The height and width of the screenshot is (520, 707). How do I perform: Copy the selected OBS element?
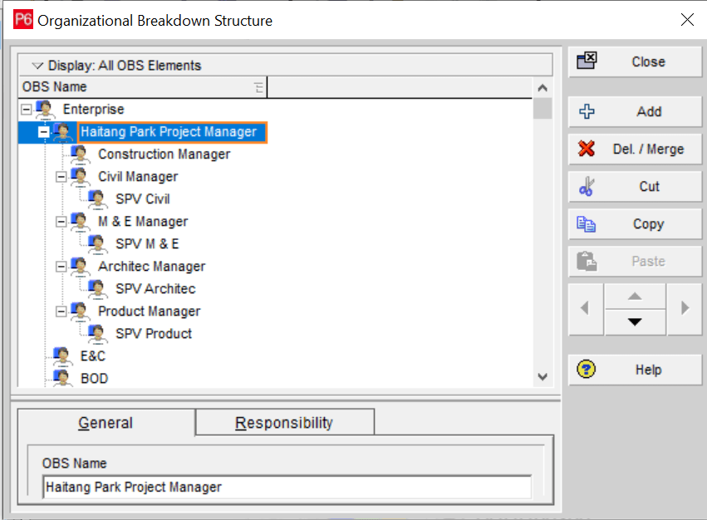tap(635, 223)
